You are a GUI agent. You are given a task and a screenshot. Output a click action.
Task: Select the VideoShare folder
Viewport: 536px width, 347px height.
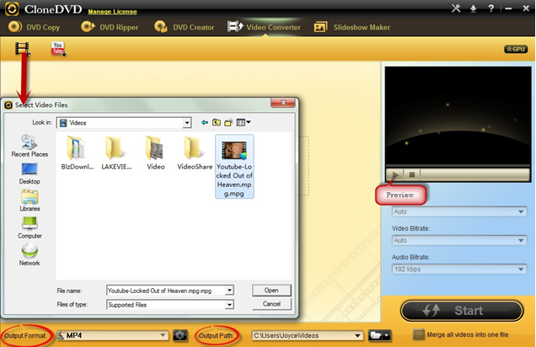pos(195,152)
